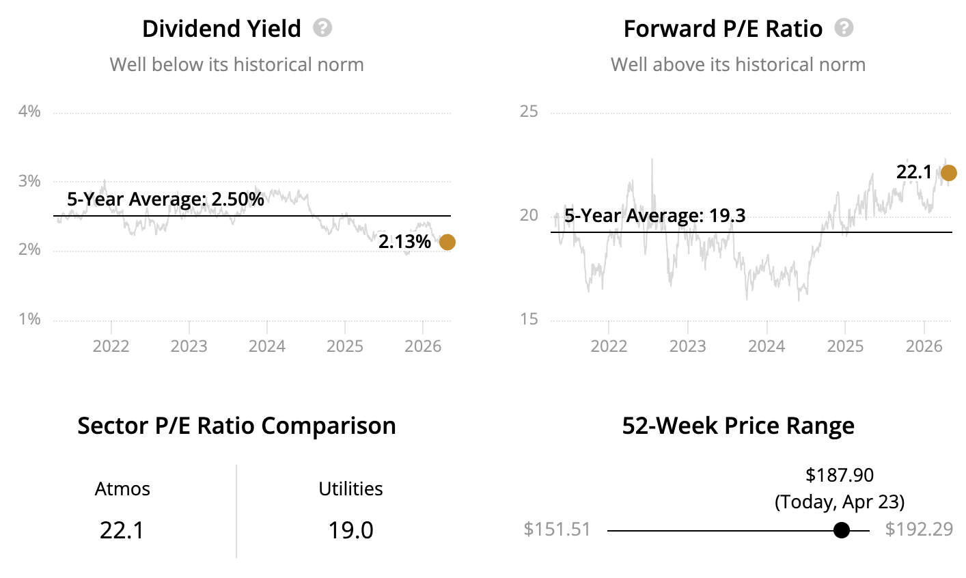Select the gold marker next to 22.1 on the P/E chart
The image size is (966, 578).
[x=948, y=173]
